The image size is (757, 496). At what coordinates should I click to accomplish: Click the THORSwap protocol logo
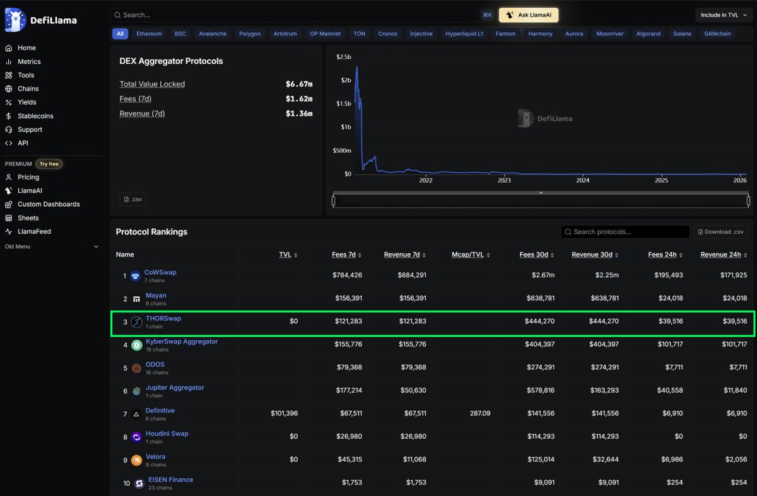pos(136,322)
